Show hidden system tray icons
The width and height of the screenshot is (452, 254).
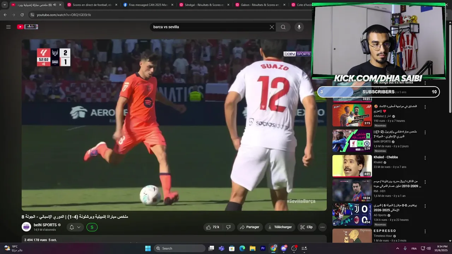click(x=398, y=248)
